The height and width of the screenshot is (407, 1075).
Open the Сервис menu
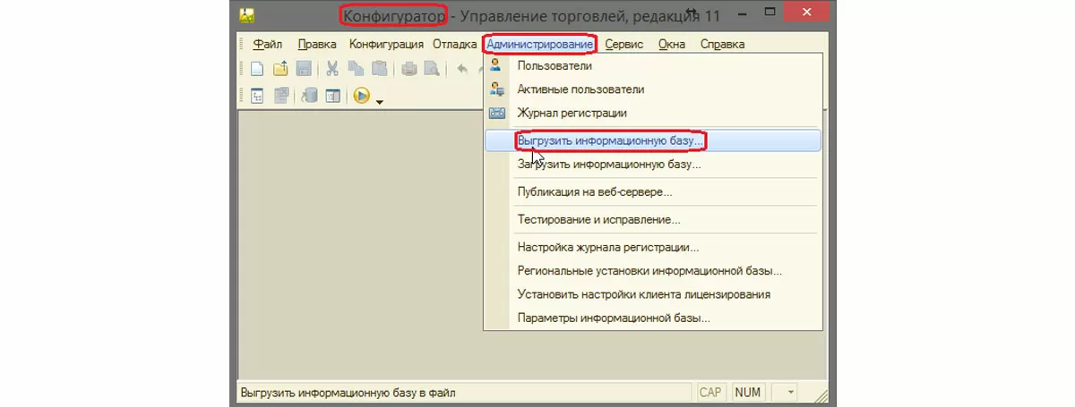tap(623, 44)
